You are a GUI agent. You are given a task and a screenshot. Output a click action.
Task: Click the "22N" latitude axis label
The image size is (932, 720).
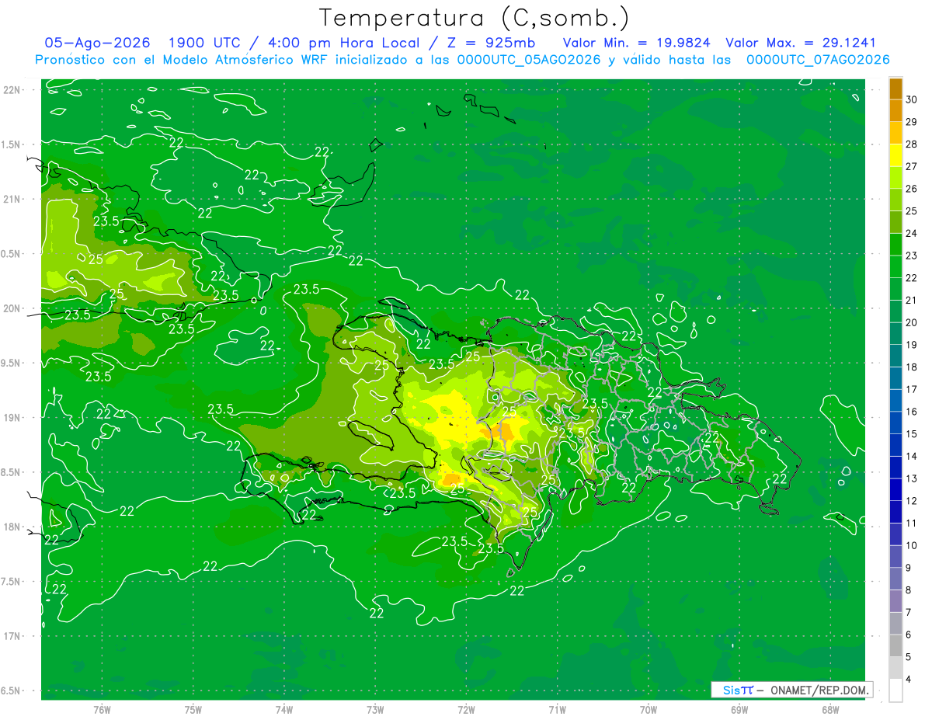[x=12, y=89]
